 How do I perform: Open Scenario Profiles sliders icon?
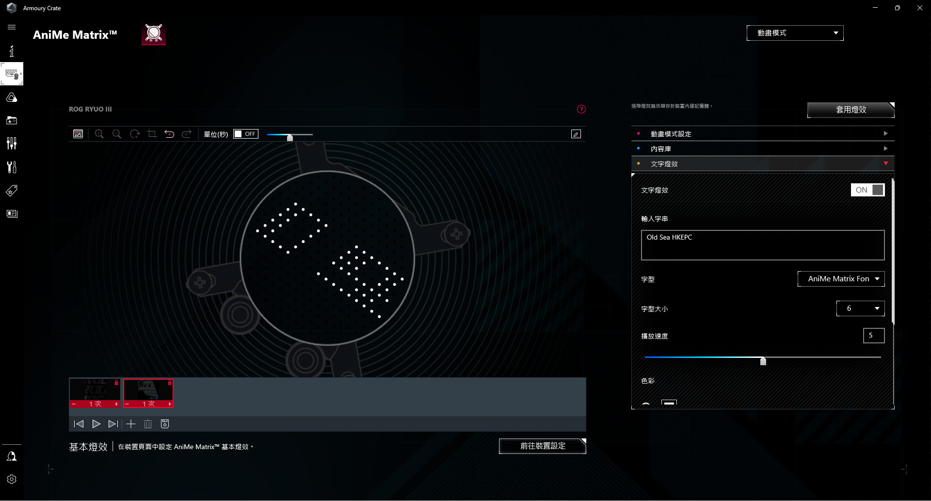[12, 143]
